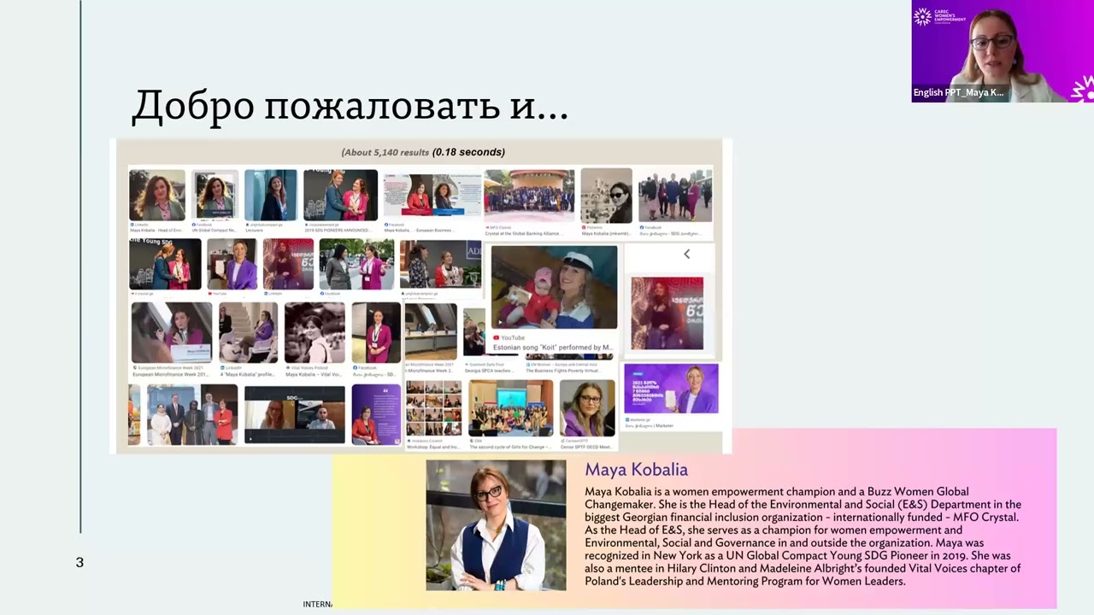Open the purple quote card thumbnail
This screenshot has width=1094, height=615.
(x=376, y=414)
